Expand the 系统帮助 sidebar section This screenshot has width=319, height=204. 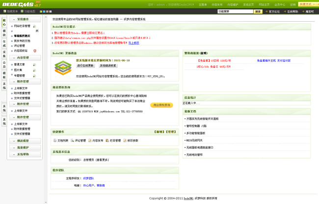25,154
